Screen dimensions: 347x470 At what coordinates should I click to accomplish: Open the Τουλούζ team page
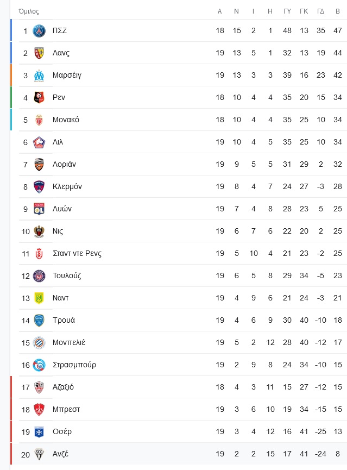[x=67, y=275]
